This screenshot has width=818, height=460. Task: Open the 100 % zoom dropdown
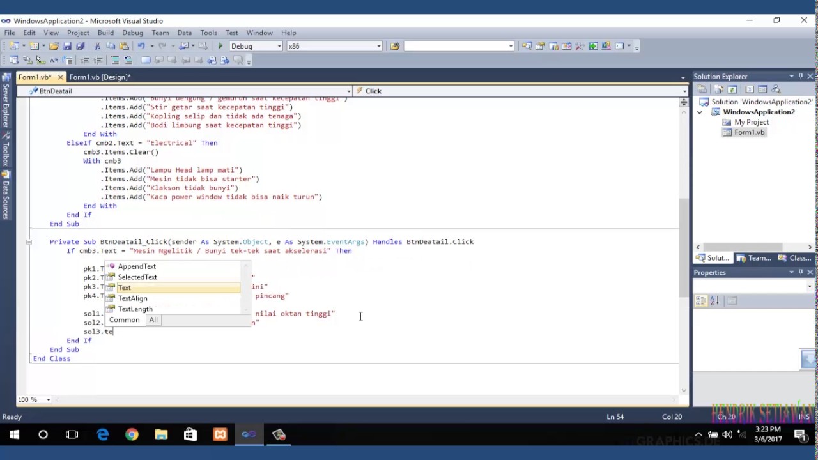click(x=48, y=400)
